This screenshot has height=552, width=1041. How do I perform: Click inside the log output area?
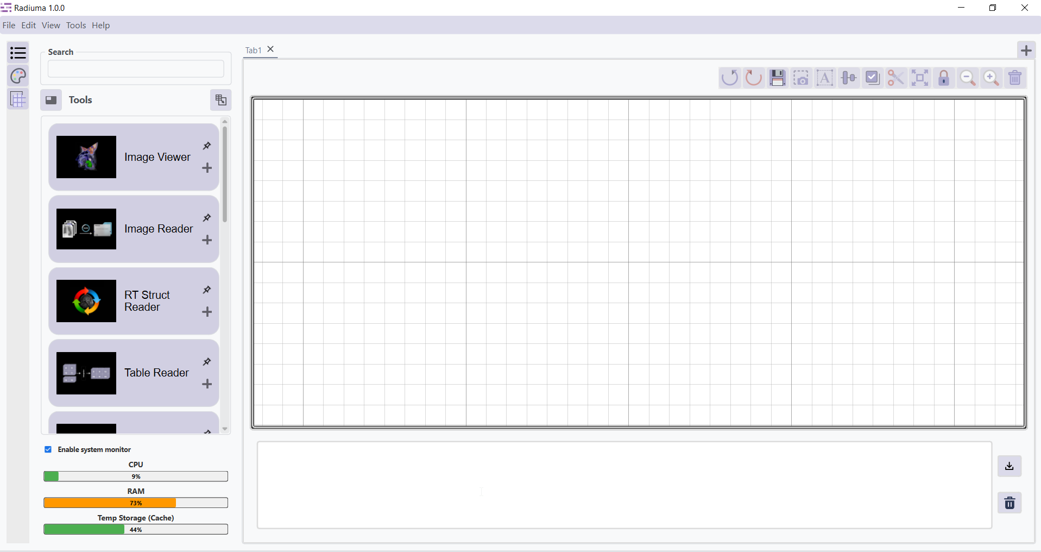coord(624,485)
